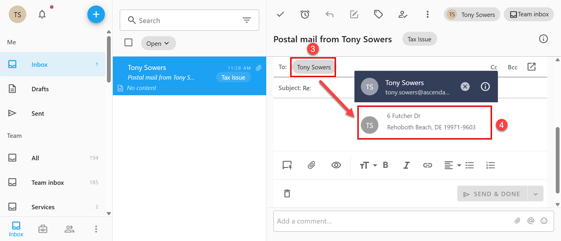Screen dimensions: 561x241
Task: Click the blue compose plus button
Action: click(x=96, y=14)
